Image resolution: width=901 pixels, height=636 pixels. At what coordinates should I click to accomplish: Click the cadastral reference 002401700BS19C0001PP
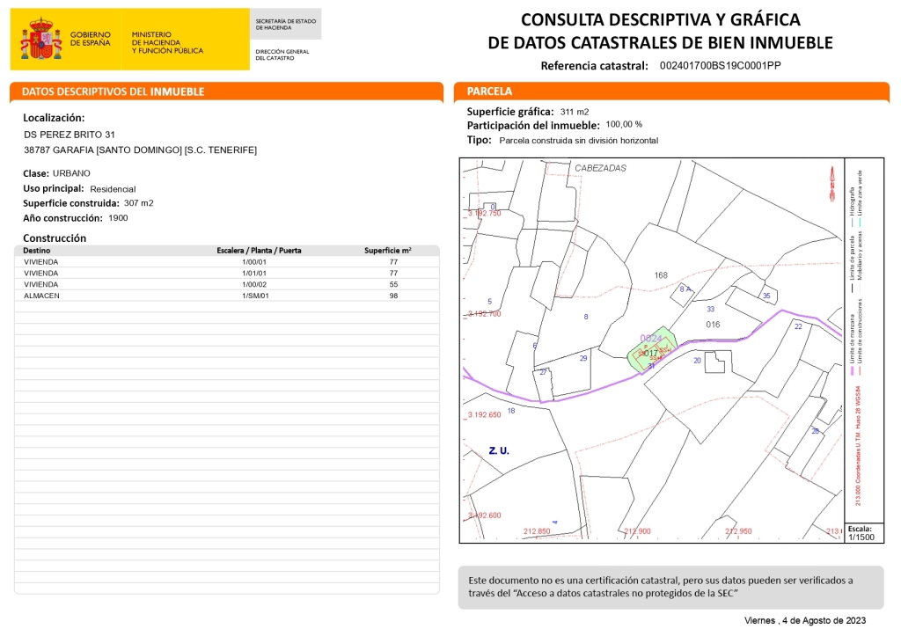[x=720, y=66]
